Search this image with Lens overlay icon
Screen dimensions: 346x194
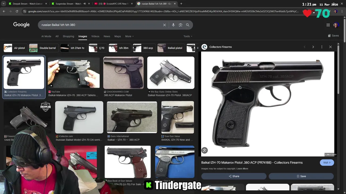click(205, 151)
